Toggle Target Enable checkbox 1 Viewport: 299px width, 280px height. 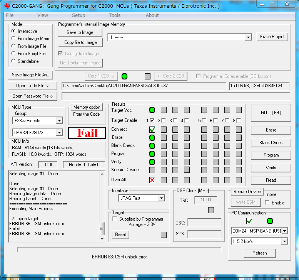point(152,120)
